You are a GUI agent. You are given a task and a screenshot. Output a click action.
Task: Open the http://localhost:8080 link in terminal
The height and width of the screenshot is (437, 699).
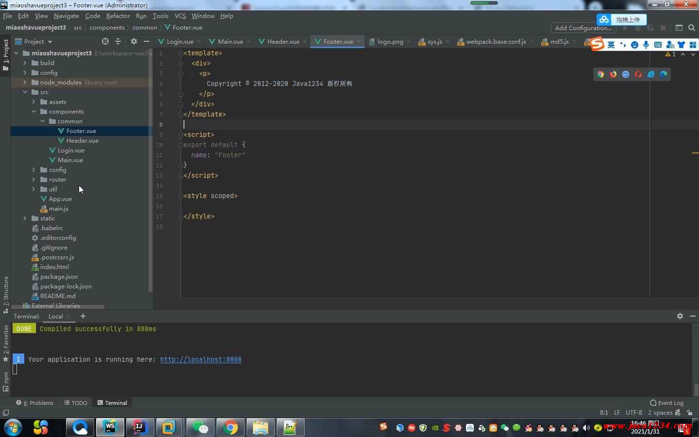click(200, 360)
